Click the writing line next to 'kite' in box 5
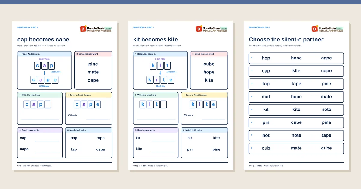 click(x=163, y=152)
